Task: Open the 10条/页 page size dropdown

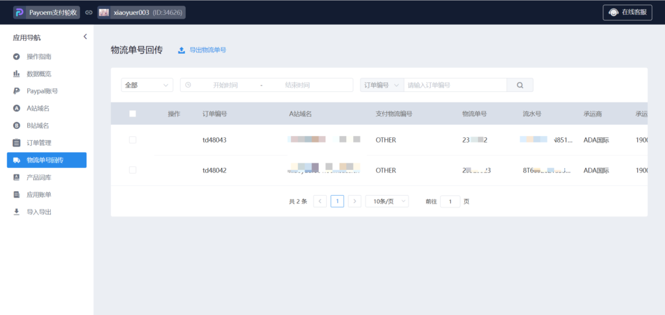Action: click(386, 201)
